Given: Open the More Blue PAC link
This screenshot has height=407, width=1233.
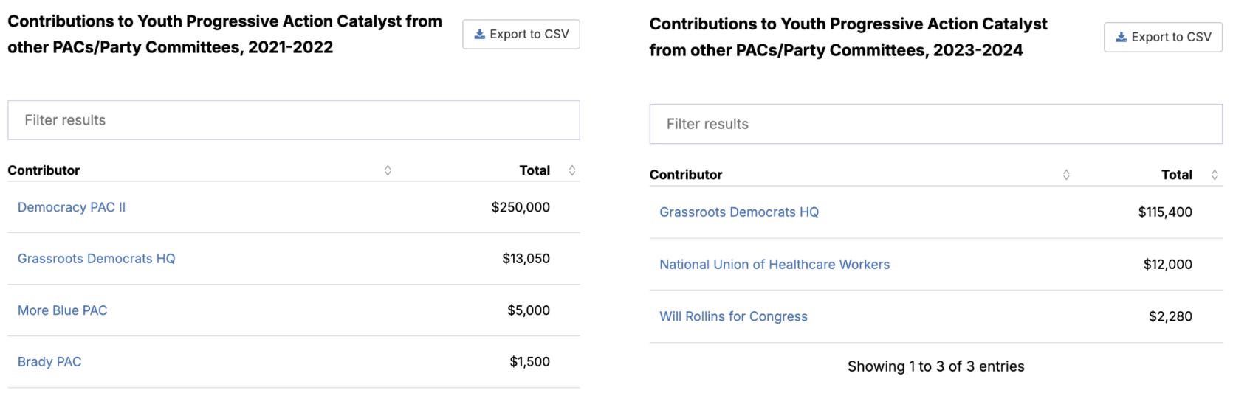Looking at the screenshot, I should tap(63, 310).
